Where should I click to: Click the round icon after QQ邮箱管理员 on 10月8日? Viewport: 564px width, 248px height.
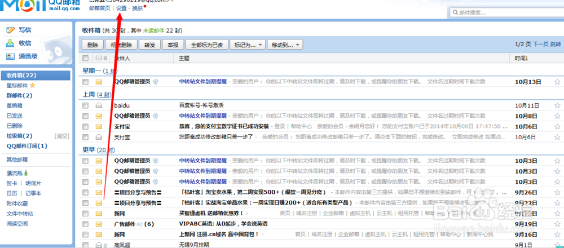(x=156, y=116)
